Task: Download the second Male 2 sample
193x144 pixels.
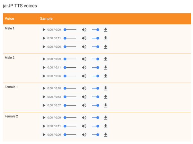Action: (106, 68)
